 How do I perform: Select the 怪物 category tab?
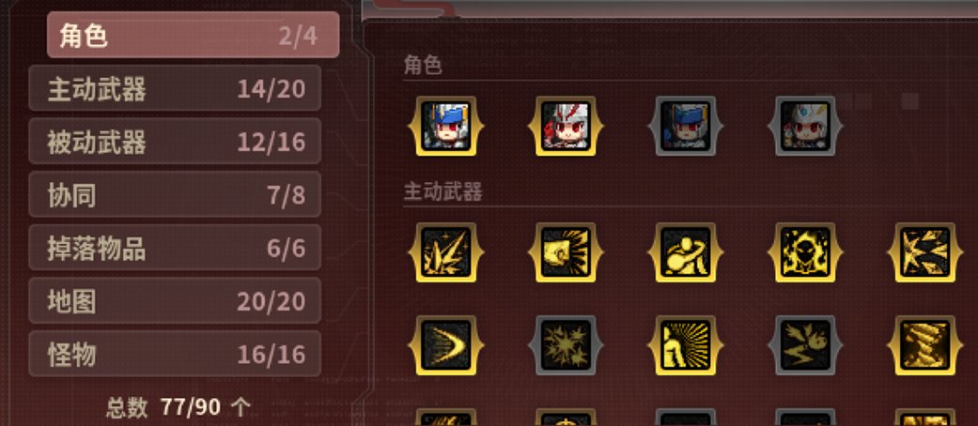[175, 354]
